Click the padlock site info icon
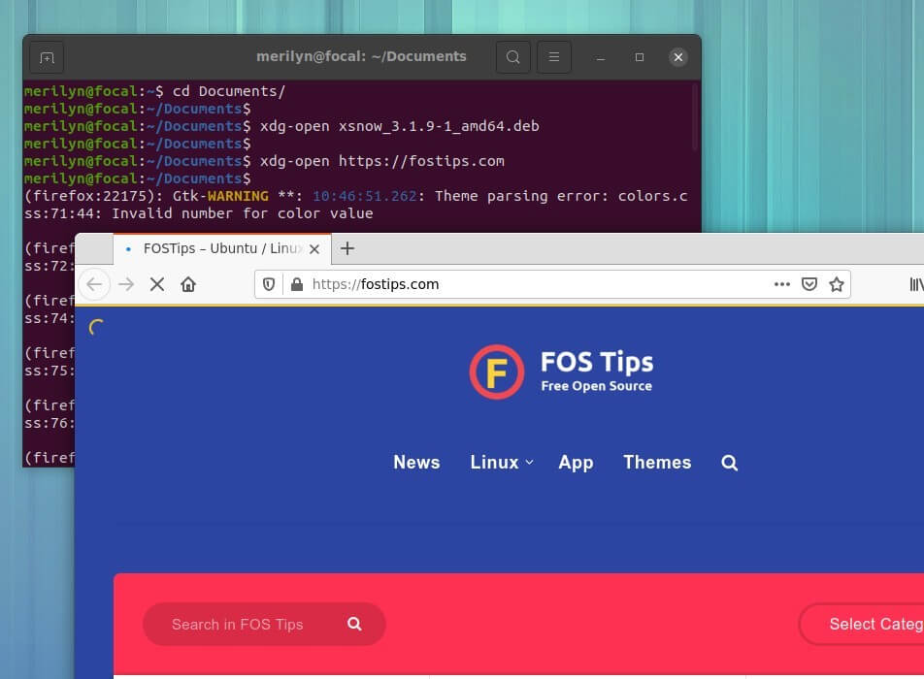Image resolution: width=924 pixels, height=679 pixels. point(296,284)
